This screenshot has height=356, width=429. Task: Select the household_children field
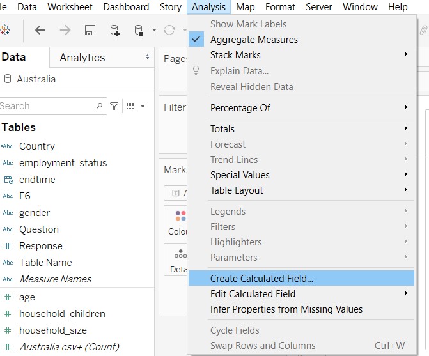(62, 314)
